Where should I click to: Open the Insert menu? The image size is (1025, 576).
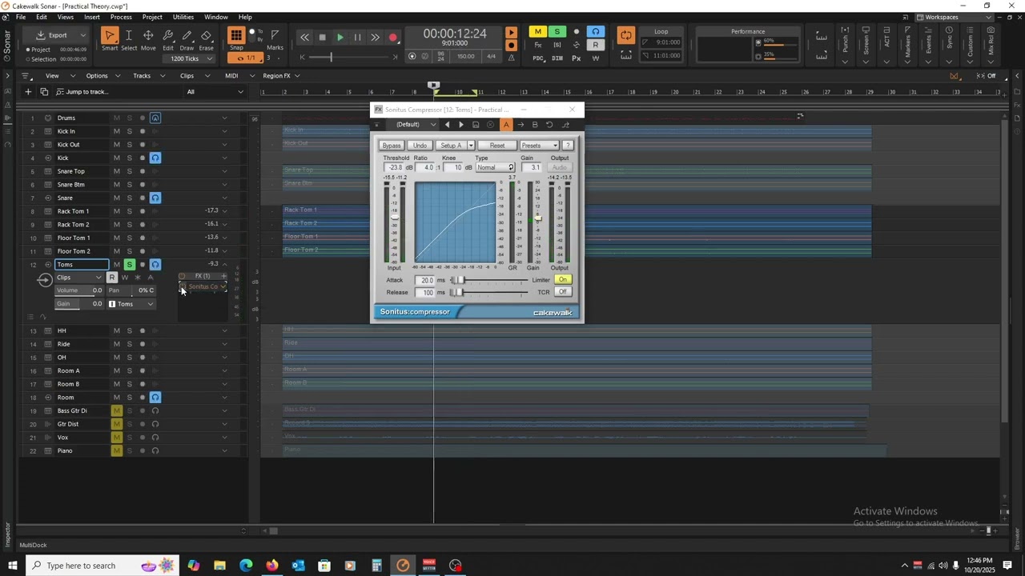pyautogui.click(x=92, y=17)
